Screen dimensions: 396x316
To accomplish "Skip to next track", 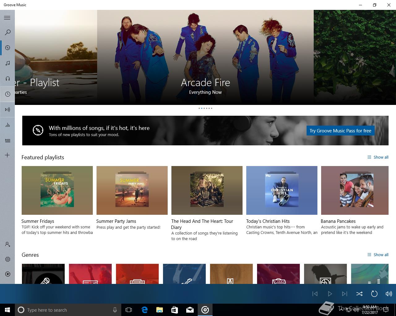I will point(345,294).
